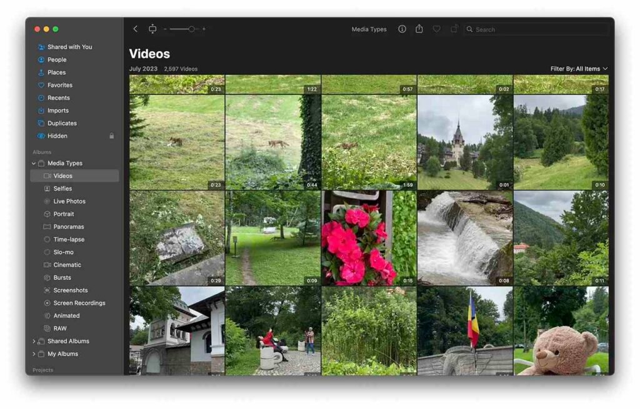Open the Favorites sidebar item
This screenshot has width=640, height=409.
[x=60, y=85]
